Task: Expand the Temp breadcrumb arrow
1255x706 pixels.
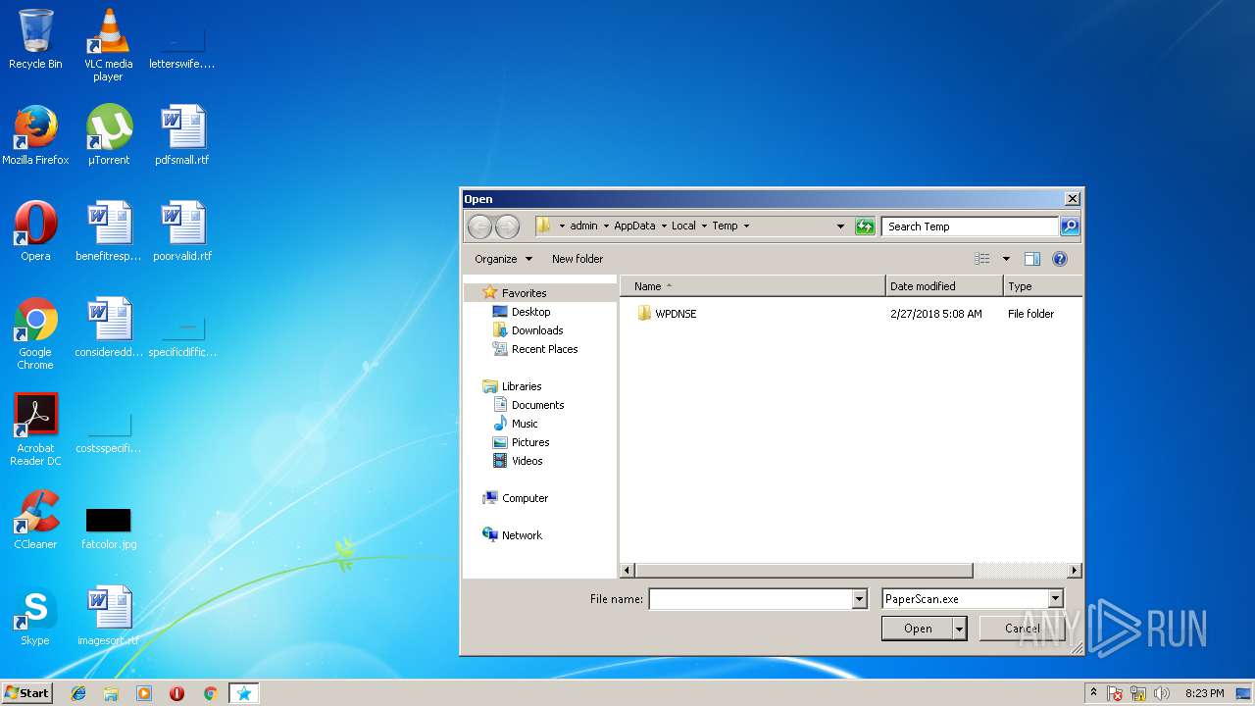Action: click(x=746, y=227)
